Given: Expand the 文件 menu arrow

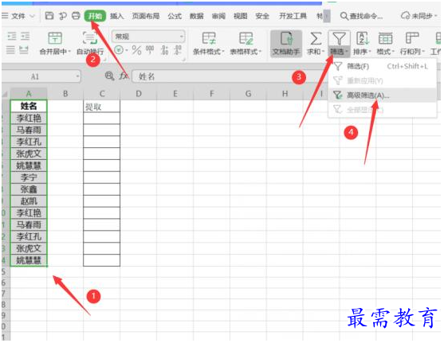Looking at the screenshot, I should (32, 16).
